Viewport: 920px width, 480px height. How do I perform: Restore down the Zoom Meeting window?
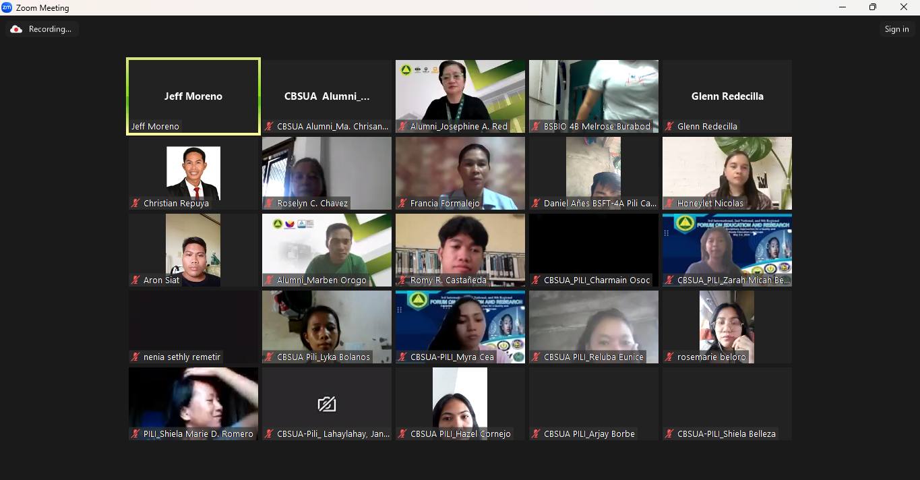click(873, 7)
